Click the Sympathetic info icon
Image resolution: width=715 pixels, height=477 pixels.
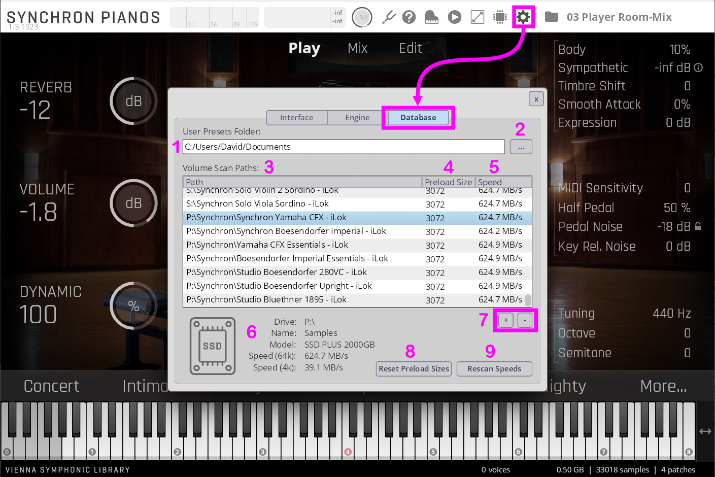(698, 67)
